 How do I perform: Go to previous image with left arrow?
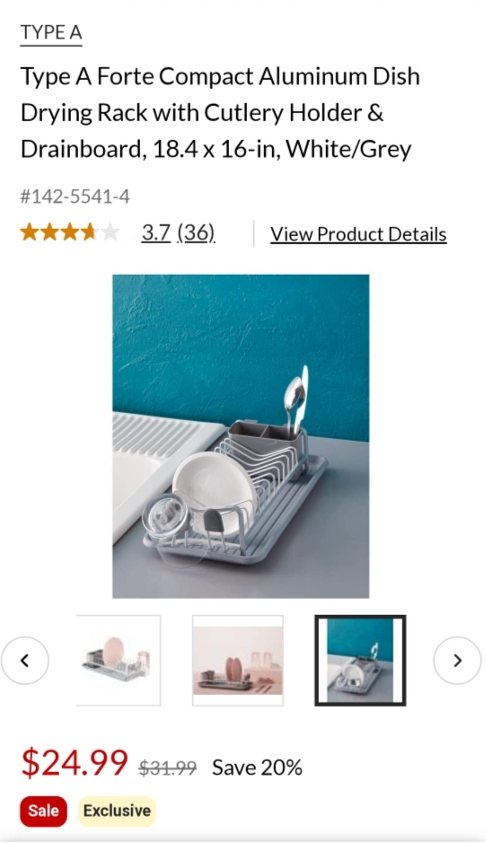pos(25,660)
